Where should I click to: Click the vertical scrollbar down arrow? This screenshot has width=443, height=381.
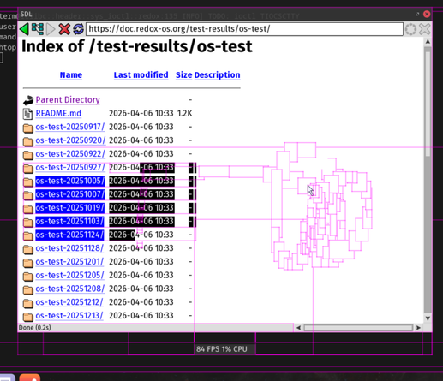[x=428, y=318]
